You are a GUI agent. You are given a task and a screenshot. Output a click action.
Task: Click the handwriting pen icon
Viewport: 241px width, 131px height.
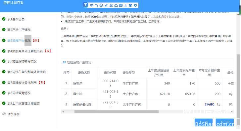pyautogui.click(x=106, y=5)
